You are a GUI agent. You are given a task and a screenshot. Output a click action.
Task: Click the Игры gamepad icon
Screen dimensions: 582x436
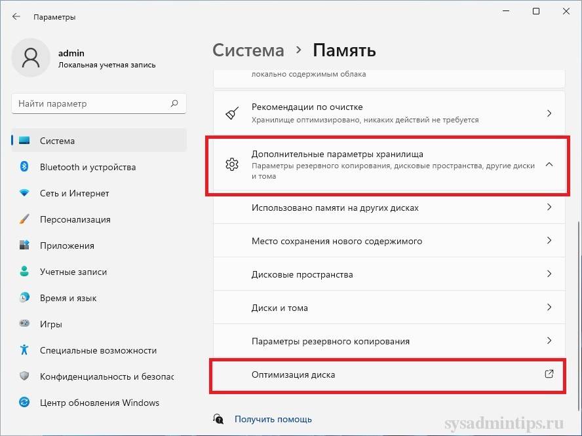(24, 324)
